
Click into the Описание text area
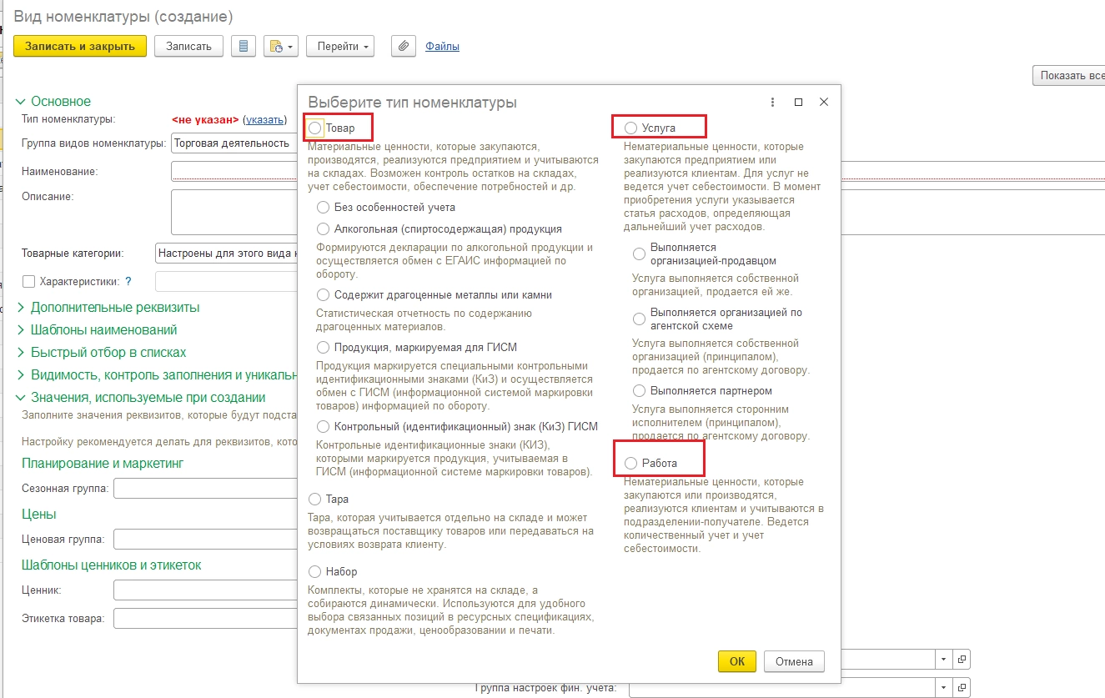tap(234, 212)
